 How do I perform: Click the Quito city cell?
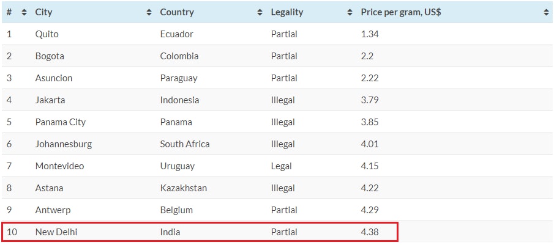point(47,34)
